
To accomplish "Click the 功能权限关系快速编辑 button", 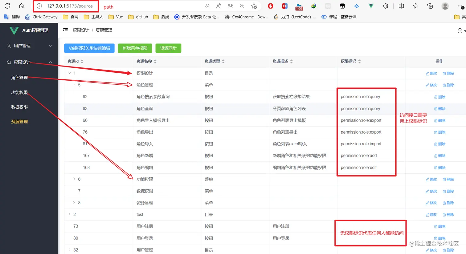I will tap(89, 48).
